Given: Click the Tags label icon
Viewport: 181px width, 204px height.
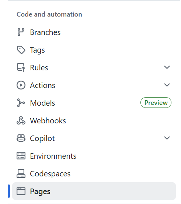Looking at the screenshot, I should click(21, 50).
